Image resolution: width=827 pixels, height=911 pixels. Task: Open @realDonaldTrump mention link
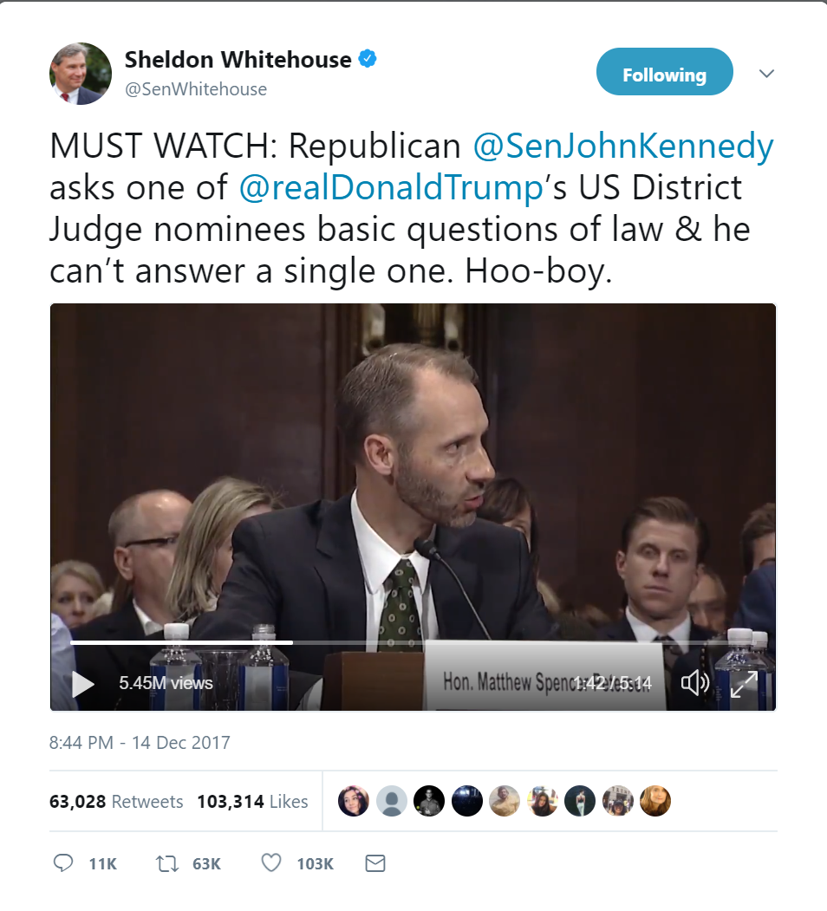click(x=391, y=188)
